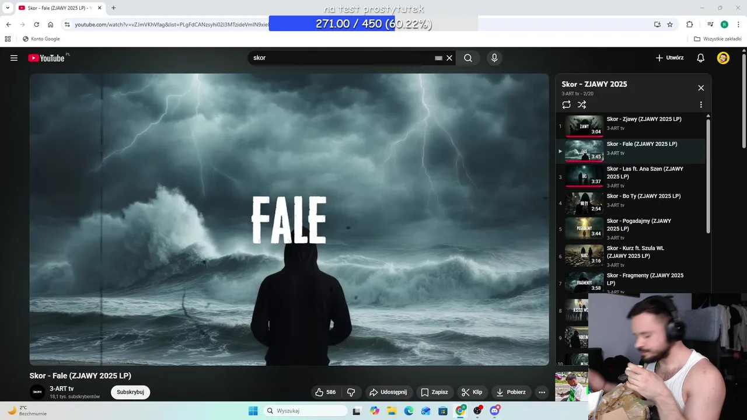Open Discord from taskbar
The height and width of the screenshot is (420, 747).
495,411
